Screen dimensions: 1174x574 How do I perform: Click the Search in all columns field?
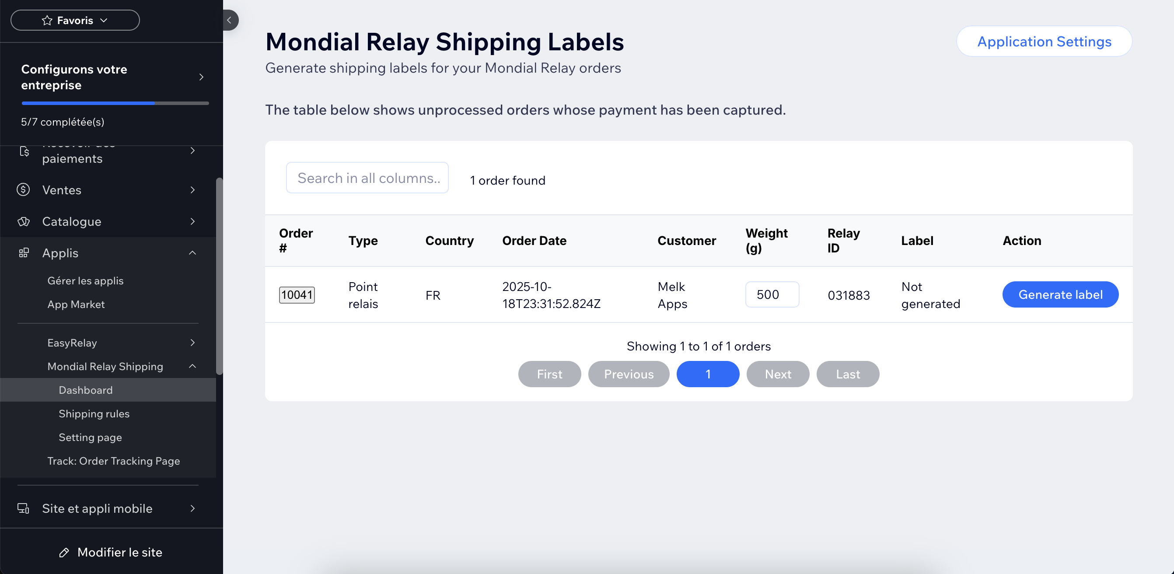click(x=367, y=178)
